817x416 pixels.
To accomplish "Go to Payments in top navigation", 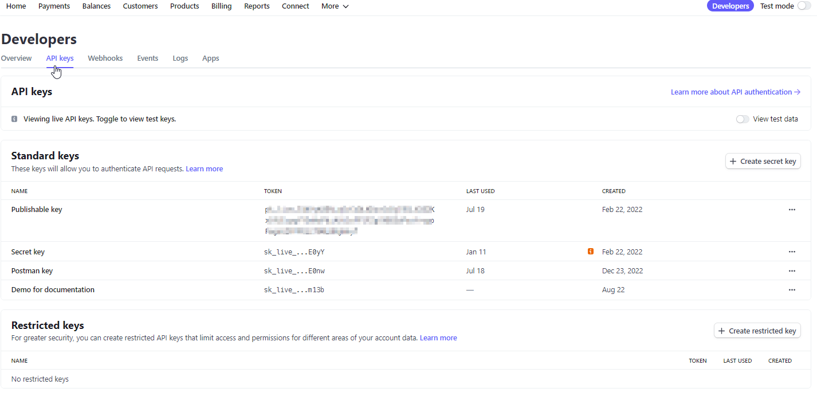I will (x=54, y=6).
